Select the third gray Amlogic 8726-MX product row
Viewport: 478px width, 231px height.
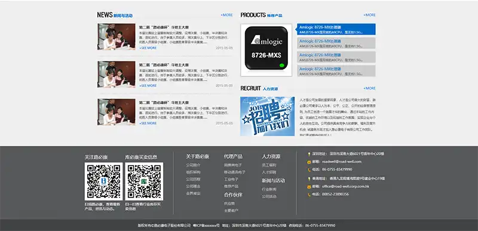(336, 57)
